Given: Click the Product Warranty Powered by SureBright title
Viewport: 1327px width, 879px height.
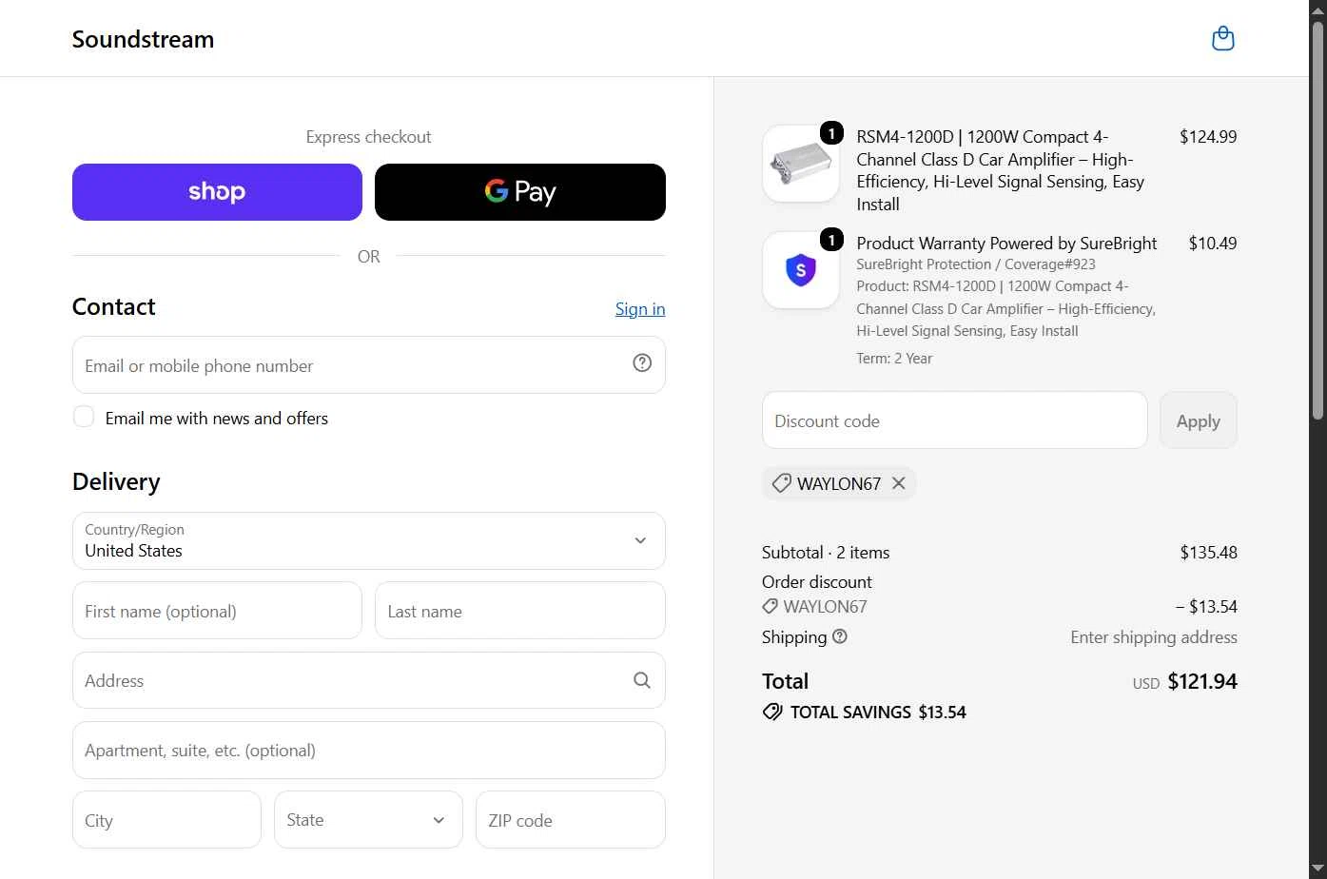Looking at the screenshot, I should 1006,244.
